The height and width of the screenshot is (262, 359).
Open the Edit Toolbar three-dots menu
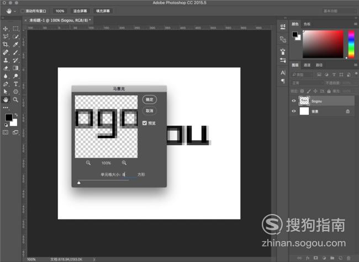pyautogui.click(x=6, y=108)
